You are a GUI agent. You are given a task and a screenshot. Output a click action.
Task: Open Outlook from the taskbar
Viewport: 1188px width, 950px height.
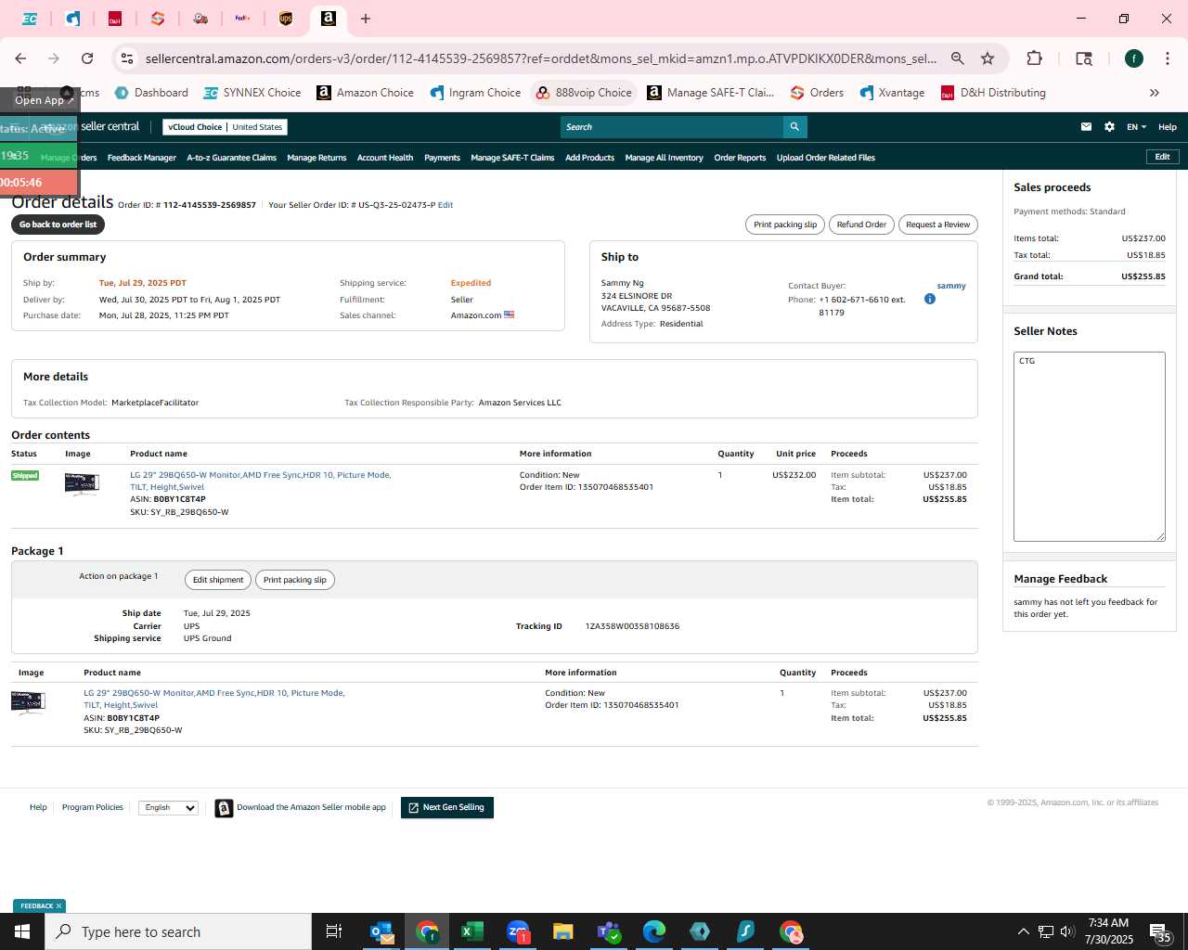(x=381, y=931)
